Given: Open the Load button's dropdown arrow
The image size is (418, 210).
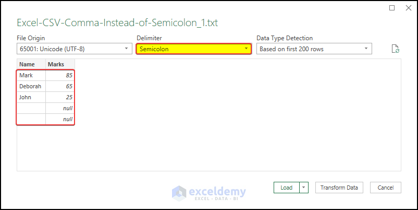Looking at the screenshot, I should coord(304,188).
